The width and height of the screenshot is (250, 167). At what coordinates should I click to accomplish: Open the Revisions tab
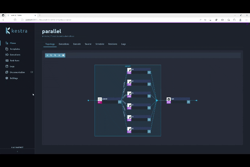[112, 44]
